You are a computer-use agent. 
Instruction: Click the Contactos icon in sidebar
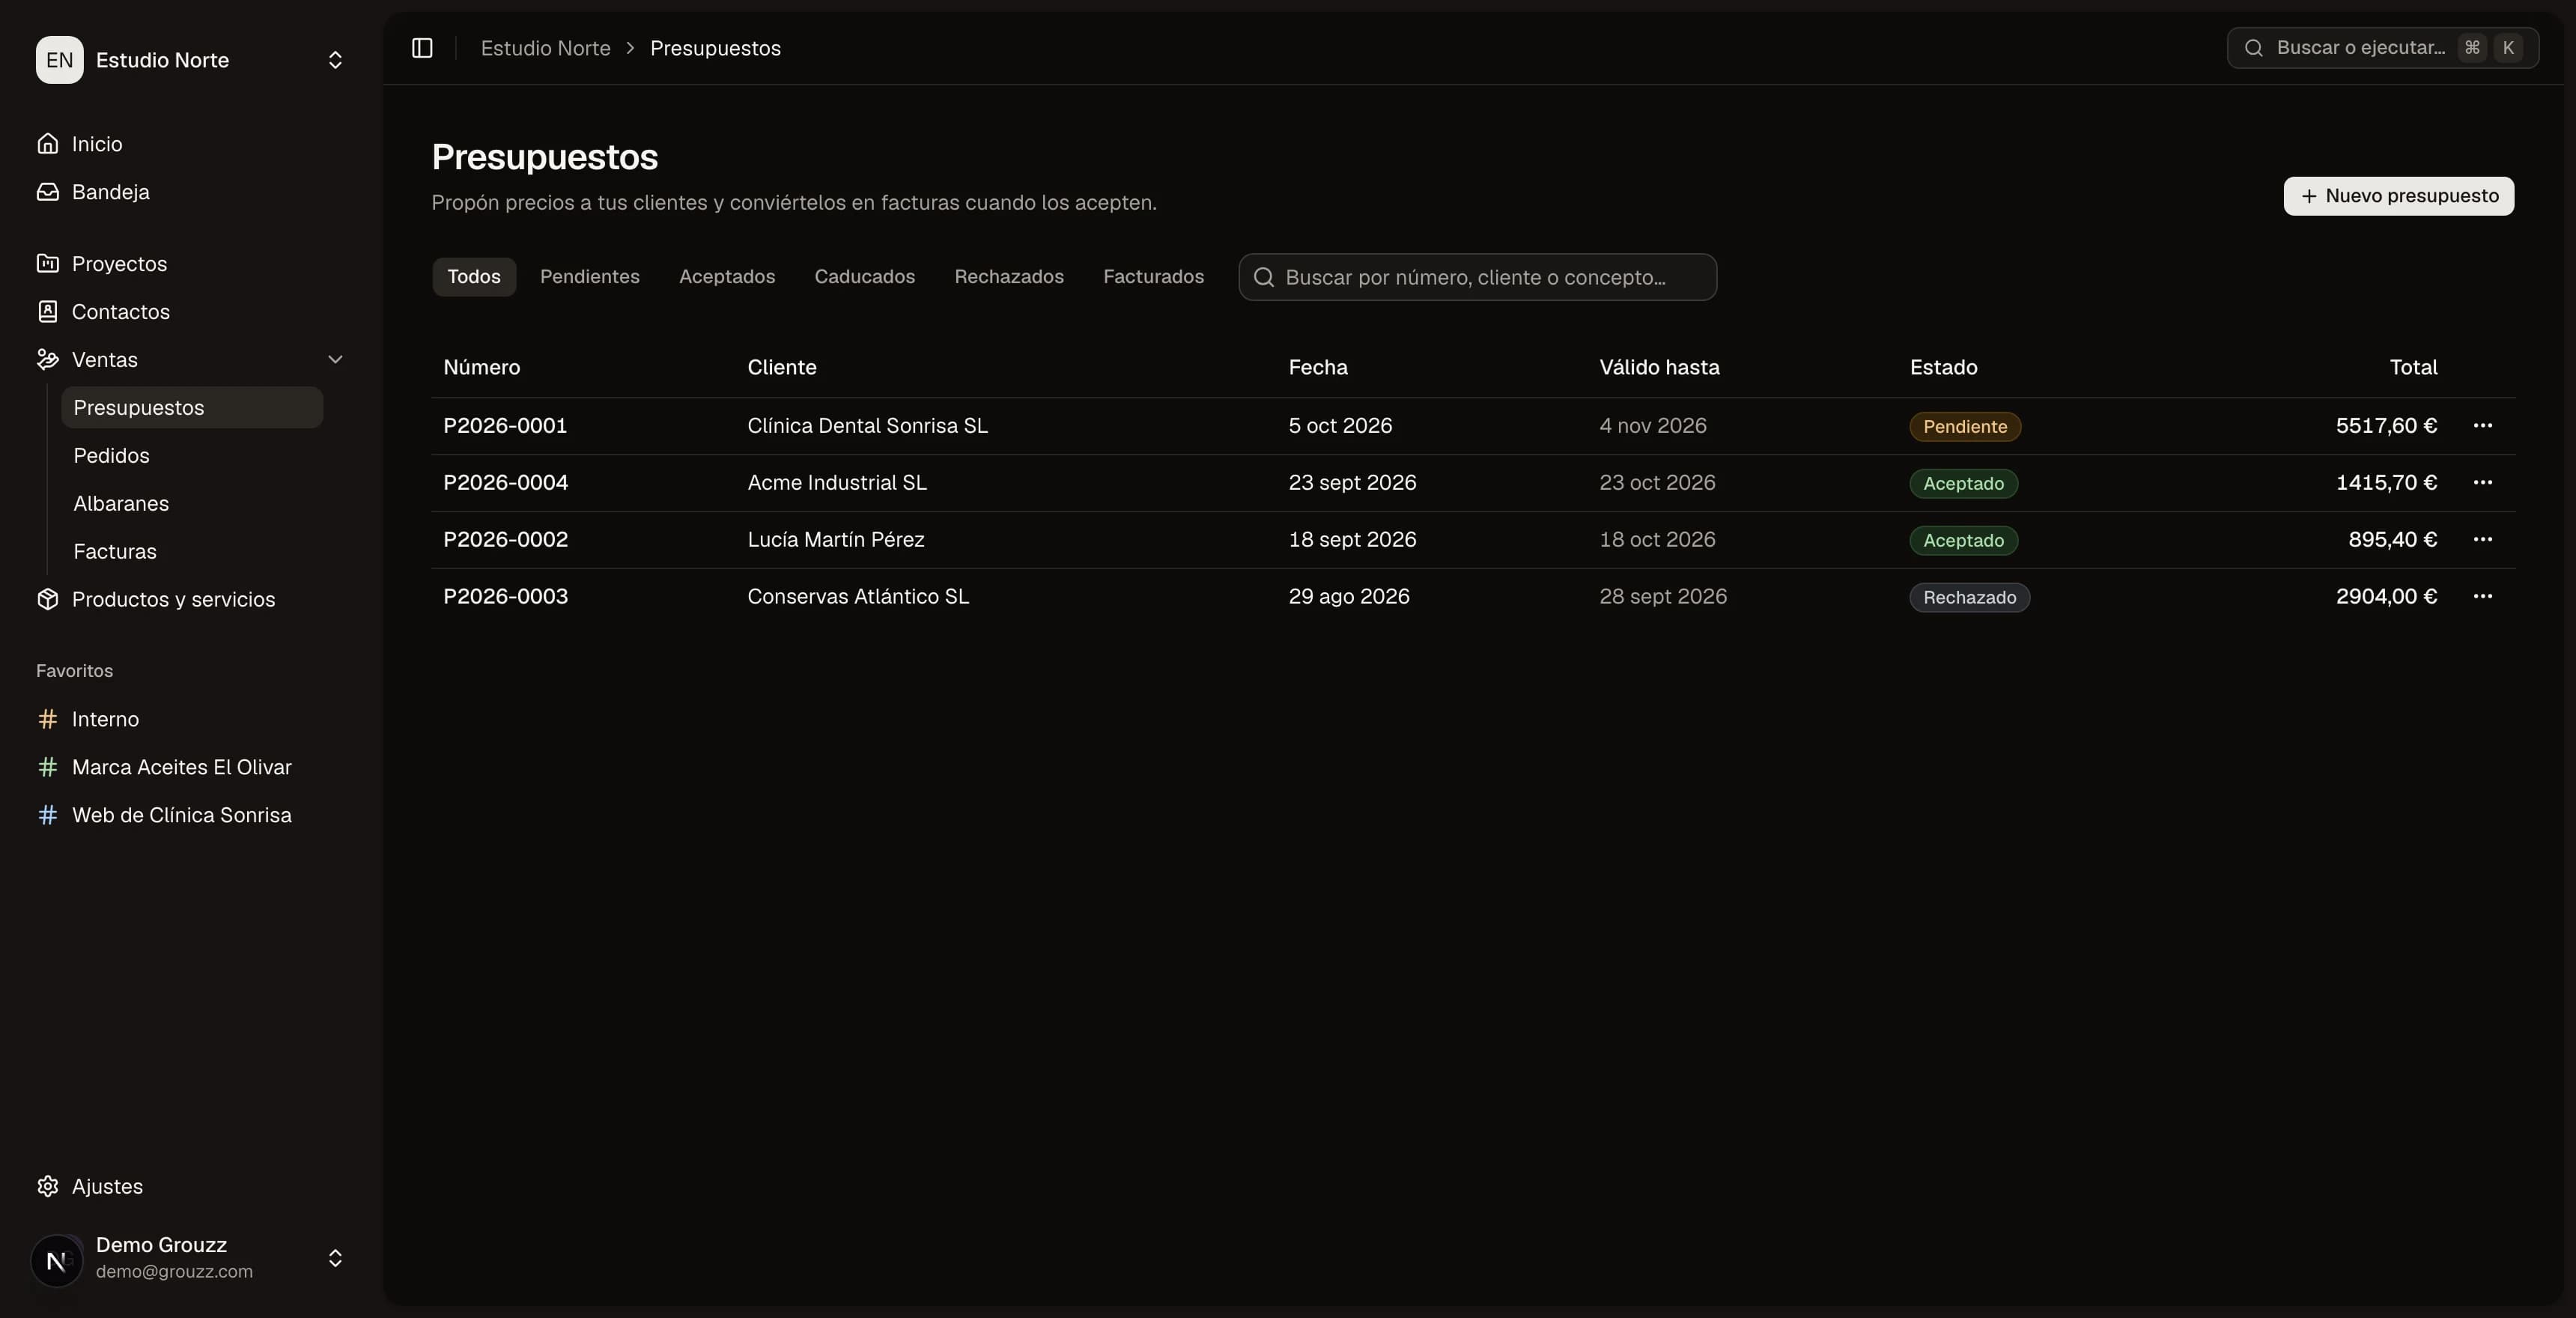click(x=47, y=312)
